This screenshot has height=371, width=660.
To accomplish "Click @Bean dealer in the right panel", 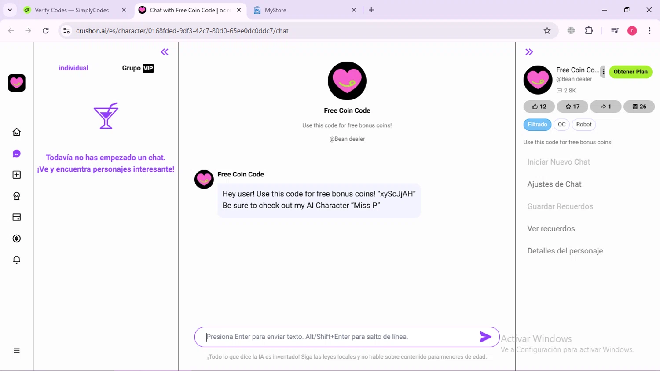I will coord(574,79).
